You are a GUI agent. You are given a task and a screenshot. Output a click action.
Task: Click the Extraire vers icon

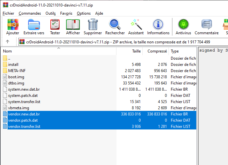coord(34,25)
